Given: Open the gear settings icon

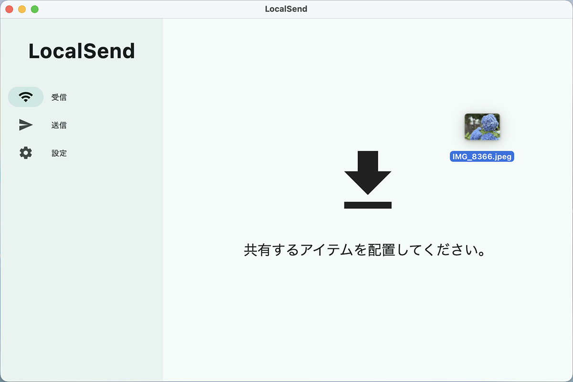Looking at the screenshot, I should 26,153.
